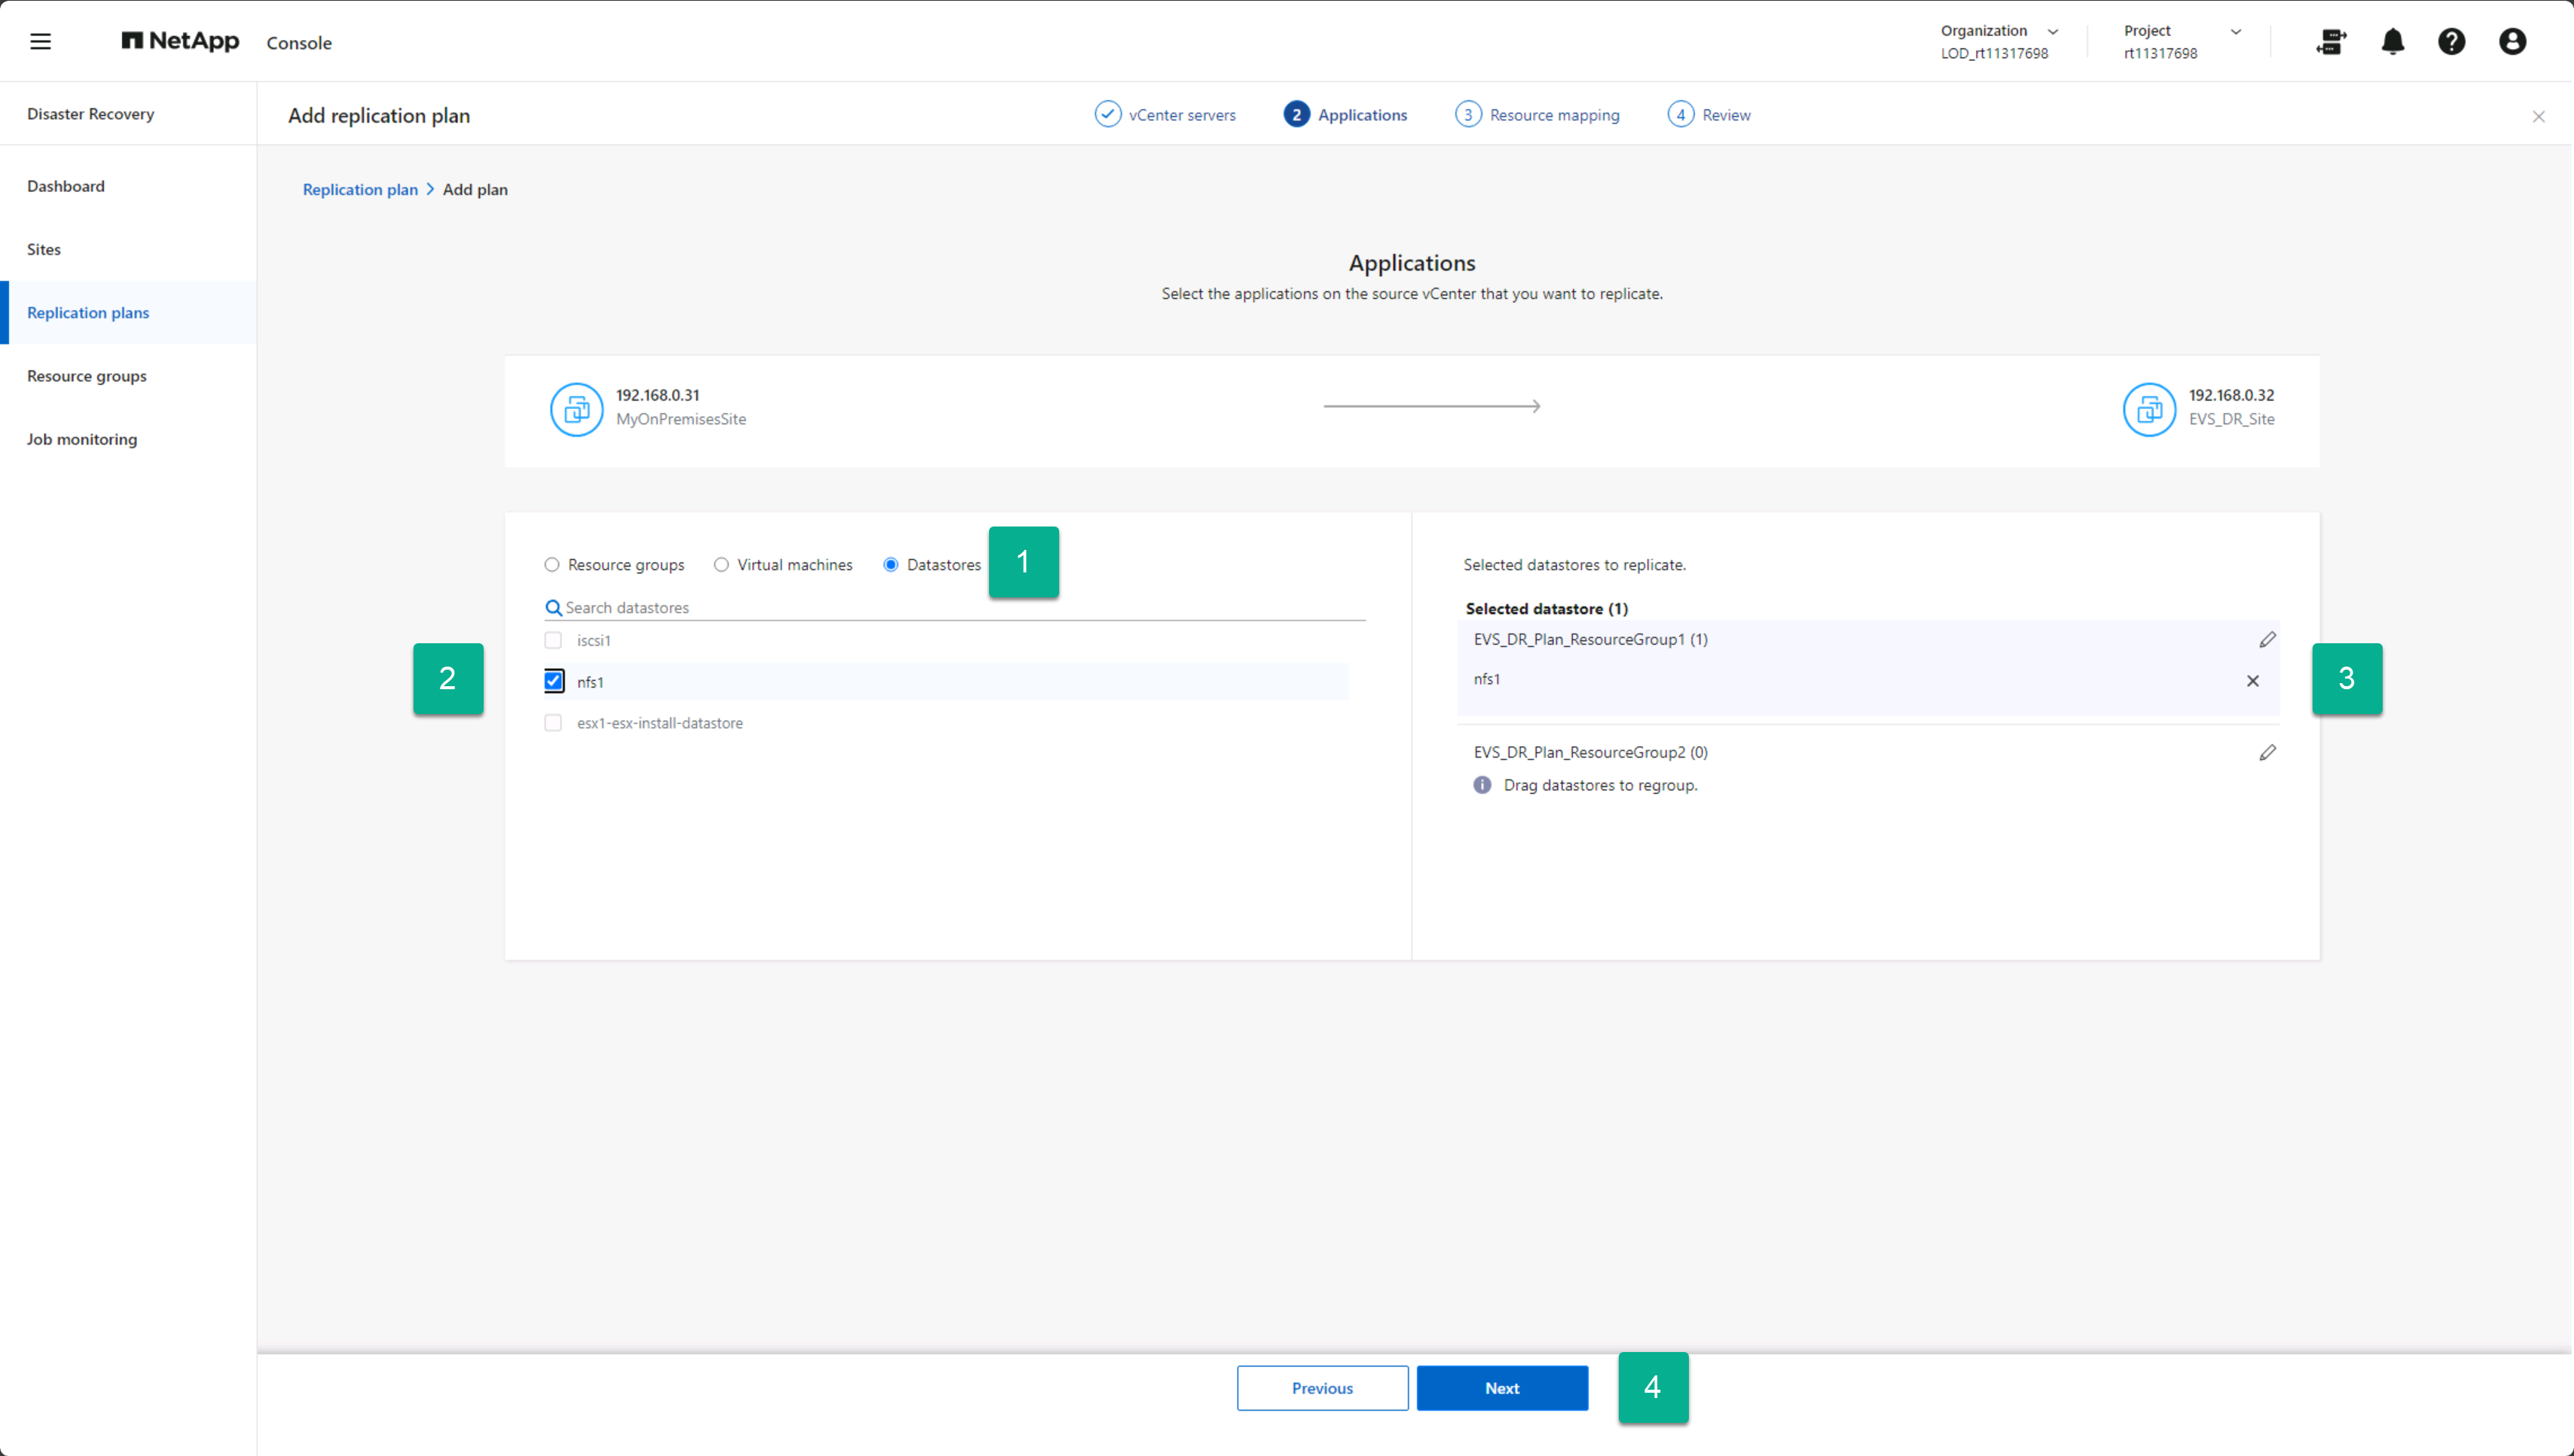Remove nfs1 from selected datastores
The height and width of the screenshot is (1456, 2574).
point(2252,681)
